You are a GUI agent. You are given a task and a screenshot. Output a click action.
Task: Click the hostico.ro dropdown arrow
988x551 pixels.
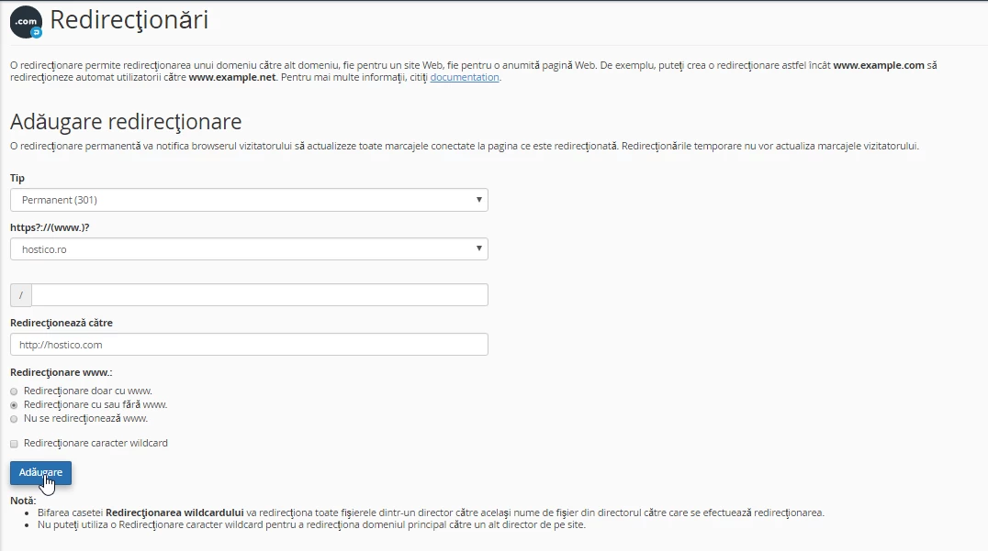(x=478, y=248)
